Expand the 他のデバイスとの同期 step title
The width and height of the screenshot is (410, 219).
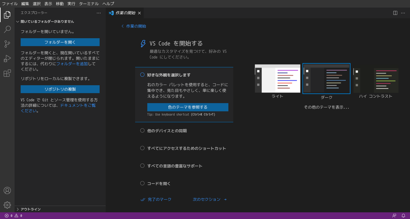pyautogui.click(x=167, y=131)
